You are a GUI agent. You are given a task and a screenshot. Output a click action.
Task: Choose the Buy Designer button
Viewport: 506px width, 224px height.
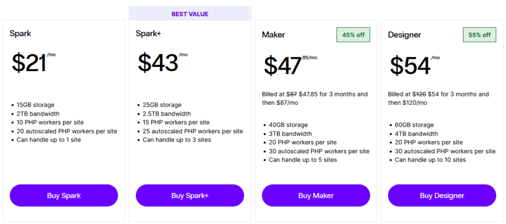(x=442, y=196)
